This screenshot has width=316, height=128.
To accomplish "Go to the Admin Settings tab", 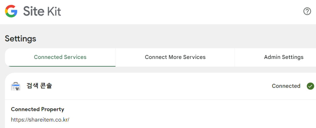I will tap(284, 57).
